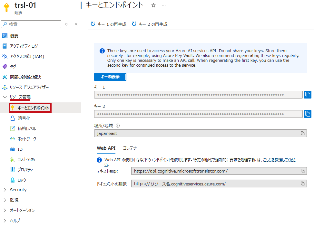Click the キーの表示 button
Screen dimensions: 314x226
point(110,77)
